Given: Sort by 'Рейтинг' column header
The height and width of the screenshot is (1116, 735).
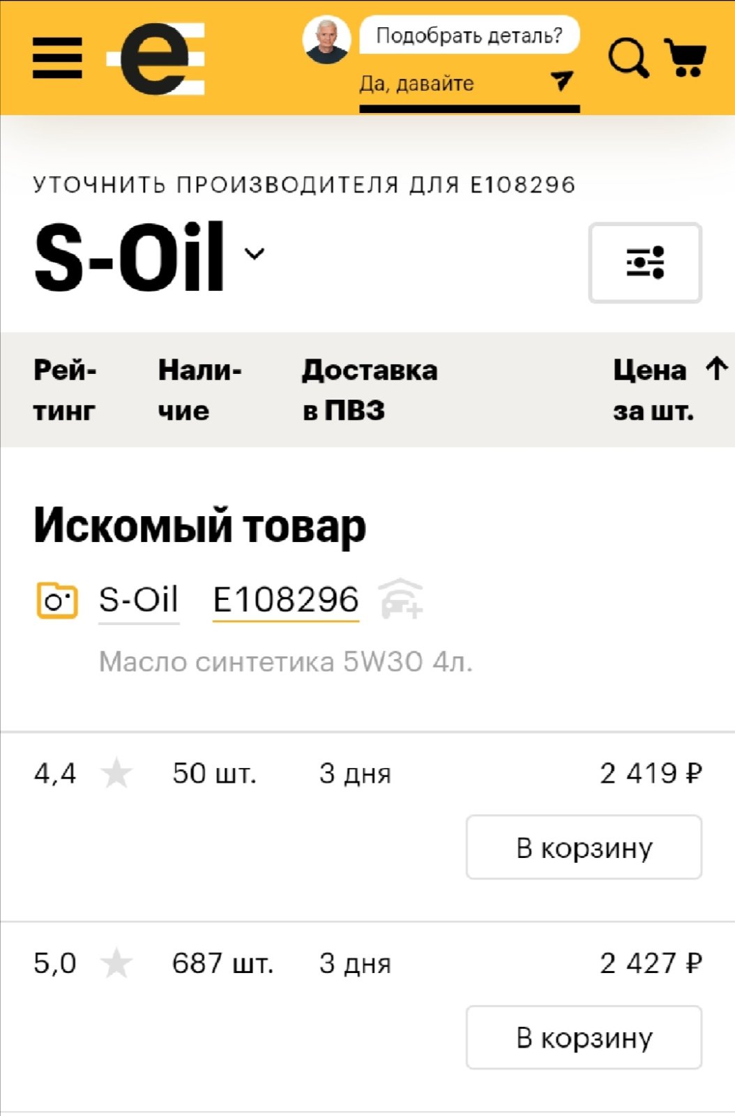Looking at the screenshot, I should 65,390.
